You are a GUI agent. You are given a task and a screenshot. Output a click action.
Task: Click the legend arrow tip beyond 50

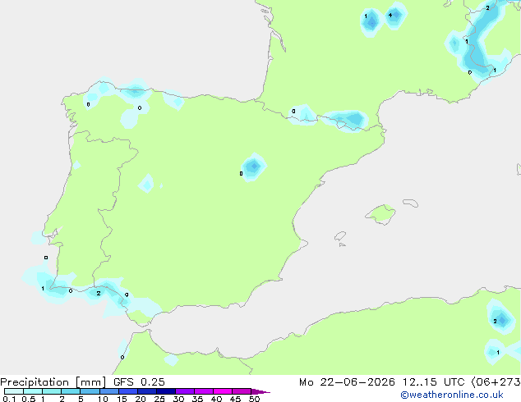coord(260,391)
